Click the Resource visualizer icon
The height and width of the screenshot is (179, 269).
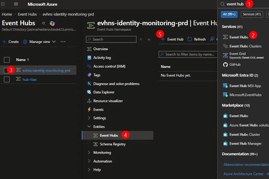coord(89,101)
